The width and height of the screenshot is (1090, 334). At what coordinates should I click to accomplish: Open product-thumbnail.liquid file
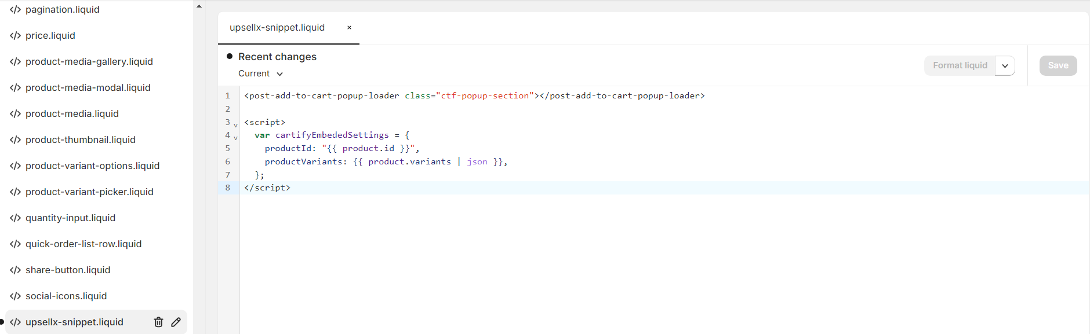click(81, 140)
